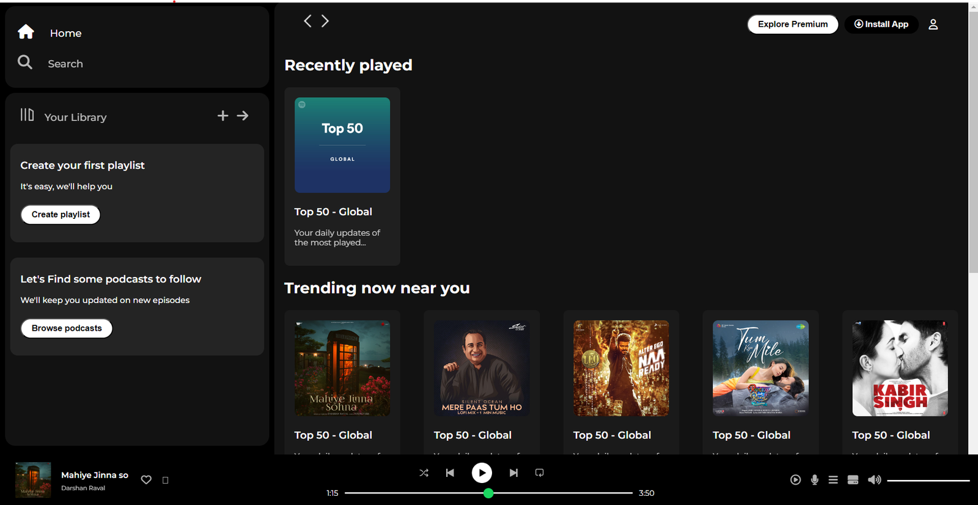Image resolution: width=978 pixels, height=505 pixels.
Task: Click the plus icon in Your Library
Action: (x=222, y=116)
